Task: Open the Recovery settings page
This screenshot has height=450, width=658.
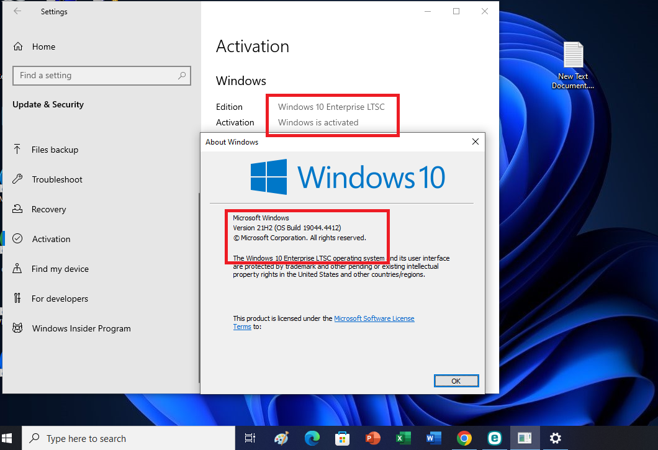Action: coord(48,209)
